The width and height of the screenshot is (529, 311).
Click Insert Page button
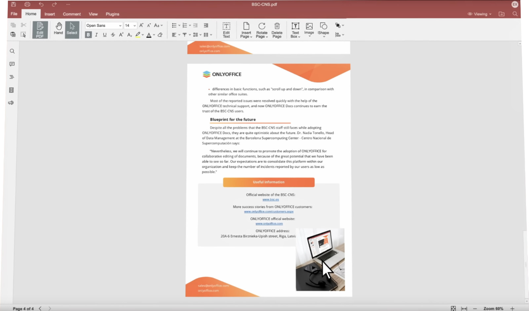(246, 30)
